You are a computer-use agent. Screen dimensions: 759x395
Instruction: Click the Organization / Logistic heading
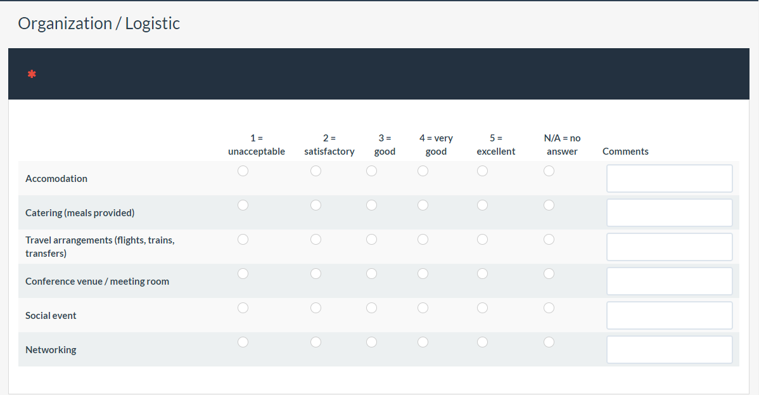[x=99, y=23]
